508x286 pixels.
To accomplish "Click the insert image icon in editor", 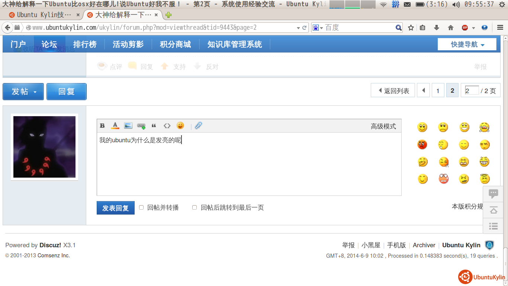I will (x=128, y=126).
